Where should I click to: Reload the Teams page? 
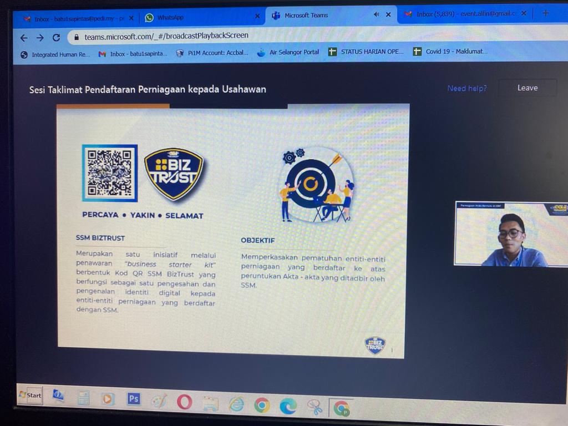[56, 38]
